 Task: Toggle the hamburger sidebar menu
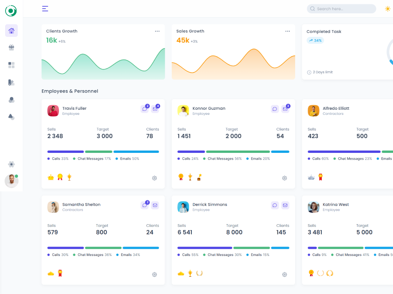click(x=45, y=9)
